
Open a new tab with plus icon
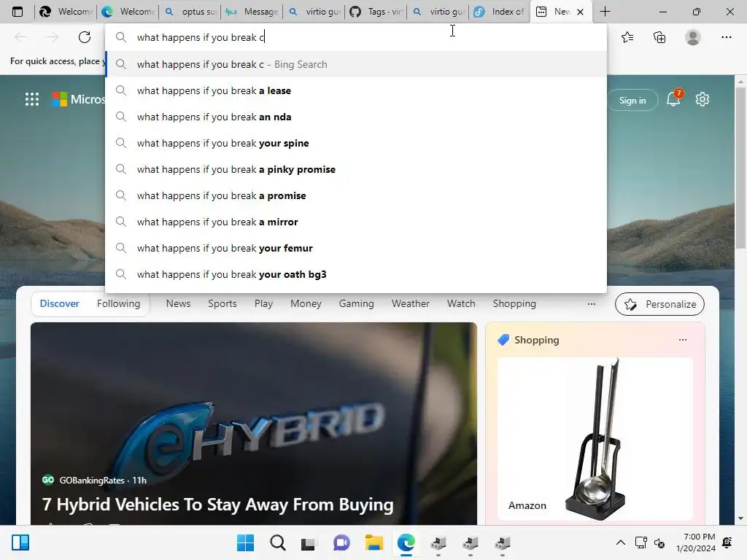coord(605,12)
